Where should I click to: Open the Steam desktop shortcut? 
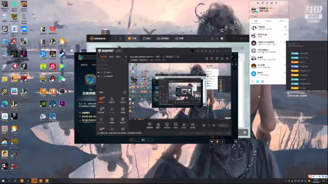62,55
